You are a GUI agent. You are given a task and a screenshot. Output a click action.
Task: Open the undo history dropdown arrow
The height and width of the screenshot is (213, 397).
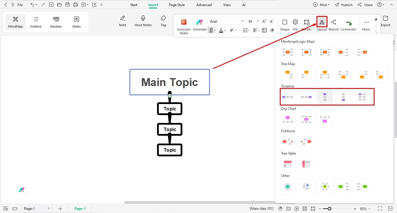[x=36, y=5]
